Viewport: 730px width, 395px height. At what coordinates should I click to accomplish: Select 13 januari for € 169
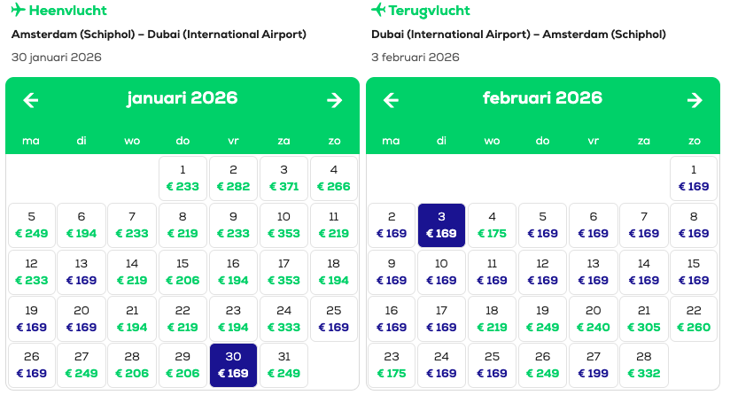pos(82,272)
